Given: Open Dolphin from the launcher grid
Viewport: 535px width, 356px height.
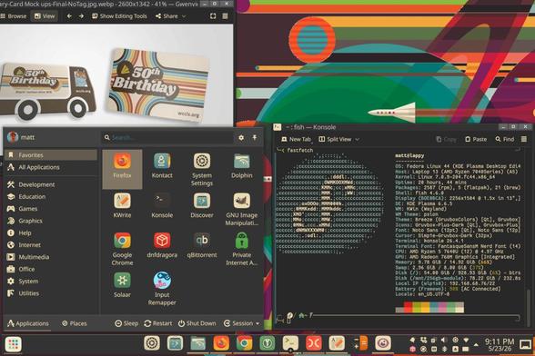Looking at the screenshot, I should (242, 166).
